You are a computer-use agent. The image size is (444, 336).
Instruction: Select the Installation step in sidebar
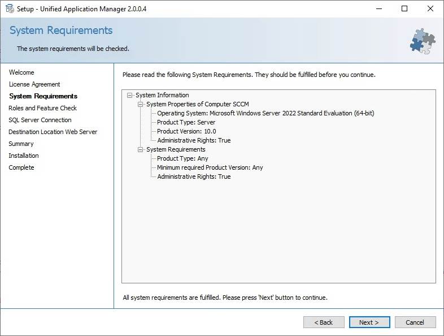click(x=24, y=156)
